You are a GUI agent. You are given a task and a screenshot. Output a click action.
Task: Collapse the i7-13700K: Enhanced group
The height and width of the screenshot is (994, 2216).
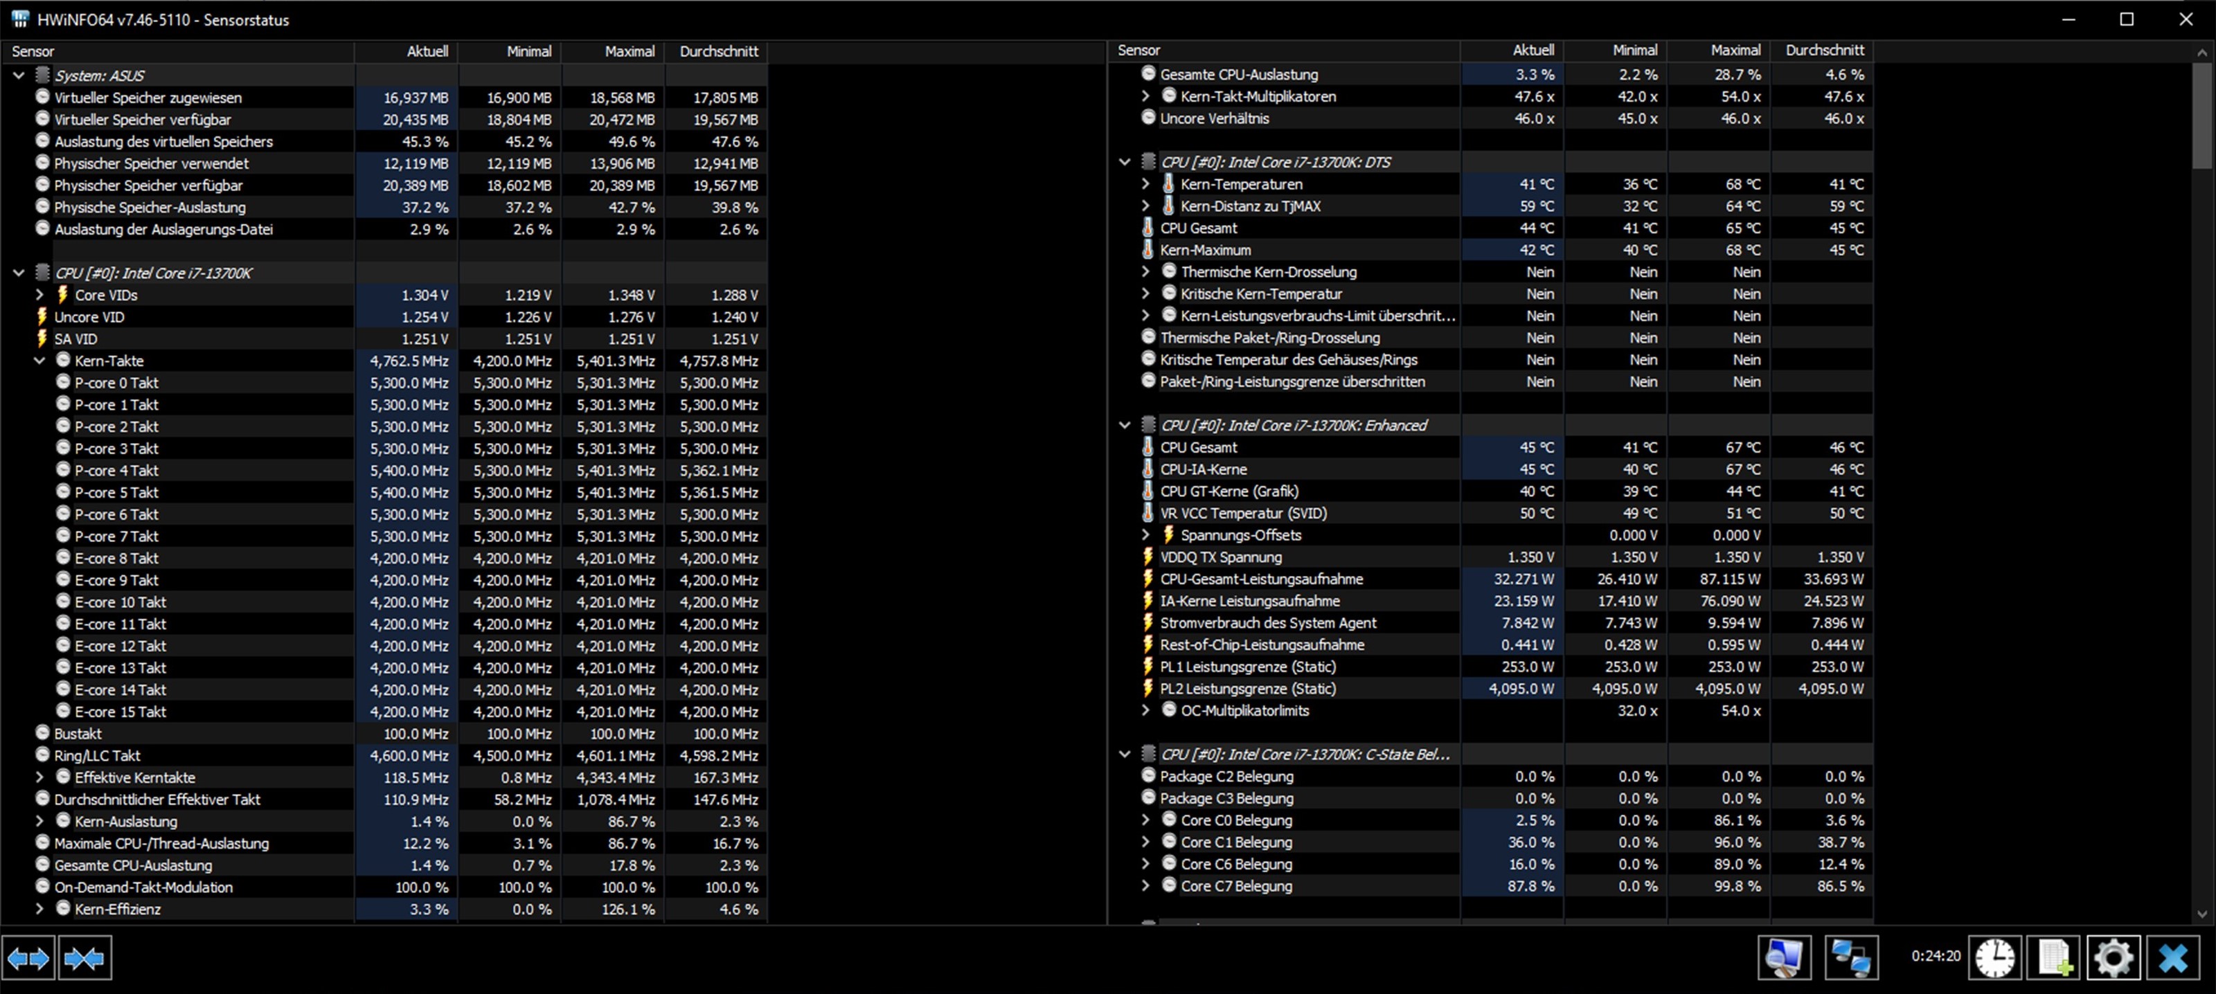click(x=1125, y=425)
